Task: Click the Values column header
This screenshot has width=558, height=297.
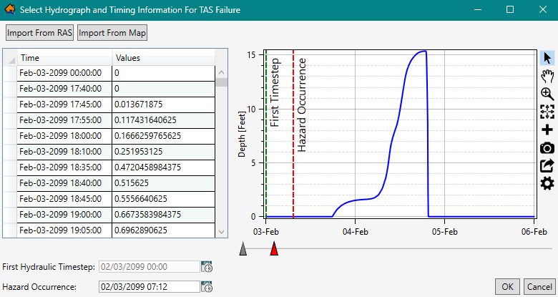Action: [x=163, y=58]
